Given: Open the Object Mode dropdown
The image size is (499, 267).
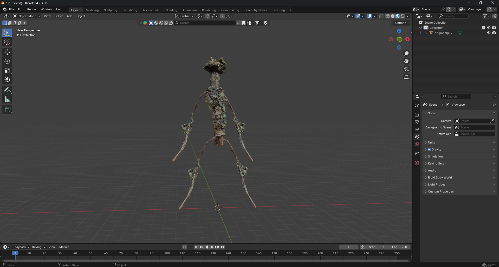Looking at the screenshot, I should click(27, 16).
